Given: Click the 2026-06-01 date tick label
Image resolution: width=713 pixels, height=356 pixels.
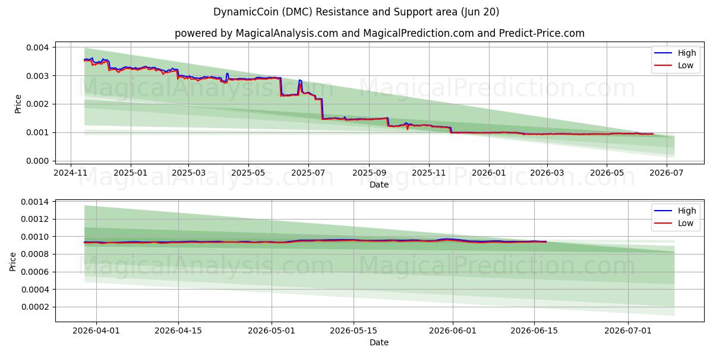Looking at the screenshot, I should pos(453,330).
